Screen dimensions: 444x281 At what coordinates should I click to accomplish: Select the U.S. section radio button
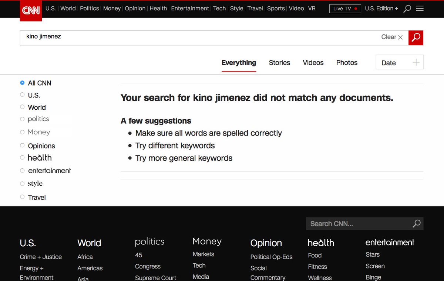pyautogui.click(x=22, y=95)
